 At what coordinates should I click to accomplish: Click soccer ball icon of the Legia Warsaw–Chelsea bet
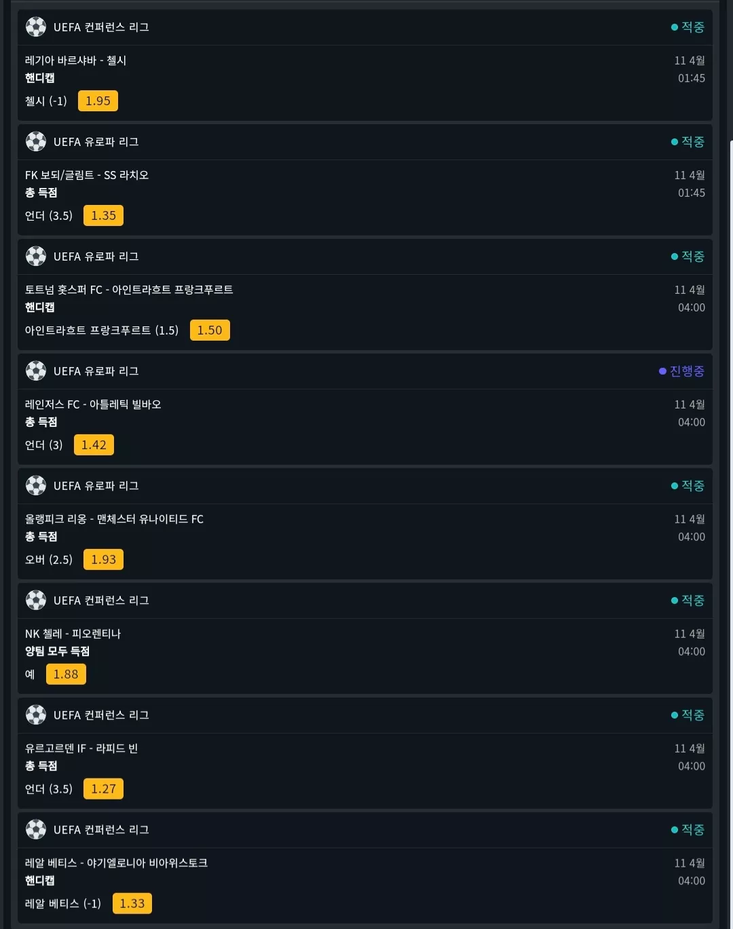(36, 27)
